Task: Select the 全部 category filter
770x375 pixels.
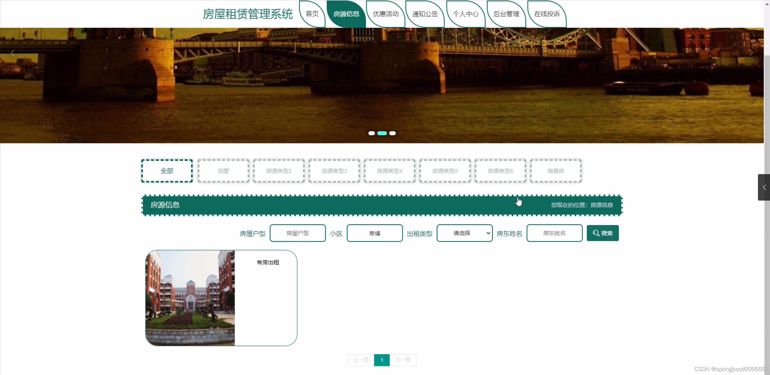Action: pyautogui.click(x=167, y=171)
